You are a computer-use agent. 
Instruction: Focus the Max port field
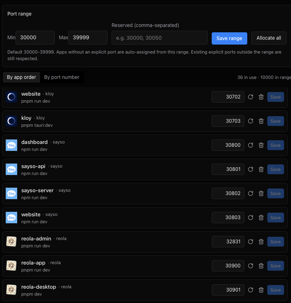[x=88, y=38]
